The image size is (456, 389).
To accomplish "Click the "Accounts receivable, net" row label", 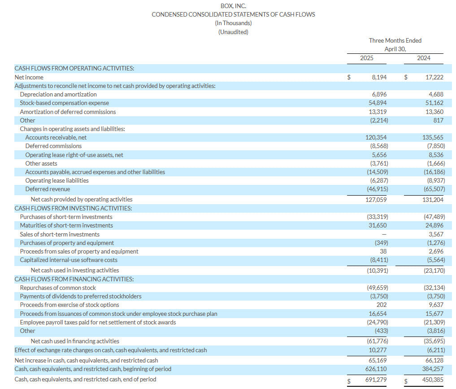I will pos(56,138).
